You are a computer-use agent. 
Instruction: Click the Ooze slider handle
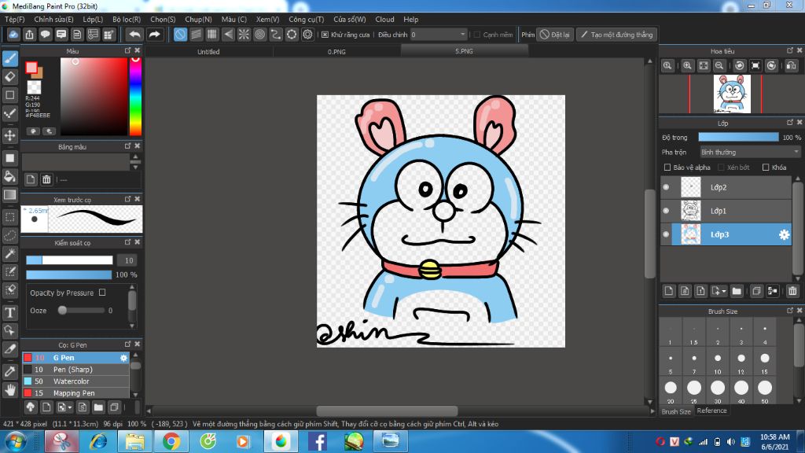click(x=62, y=310)
